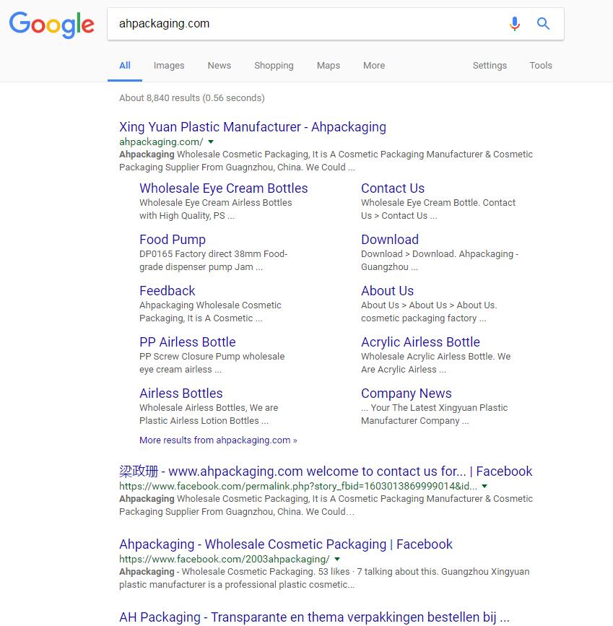Expand arrow beside facebook permalink URL

(x=484, y=486)
